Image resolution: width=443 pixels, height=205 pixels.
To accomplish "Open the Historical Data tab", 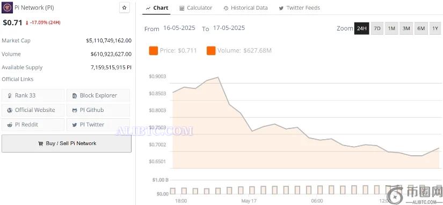I will tap(245, 8).
